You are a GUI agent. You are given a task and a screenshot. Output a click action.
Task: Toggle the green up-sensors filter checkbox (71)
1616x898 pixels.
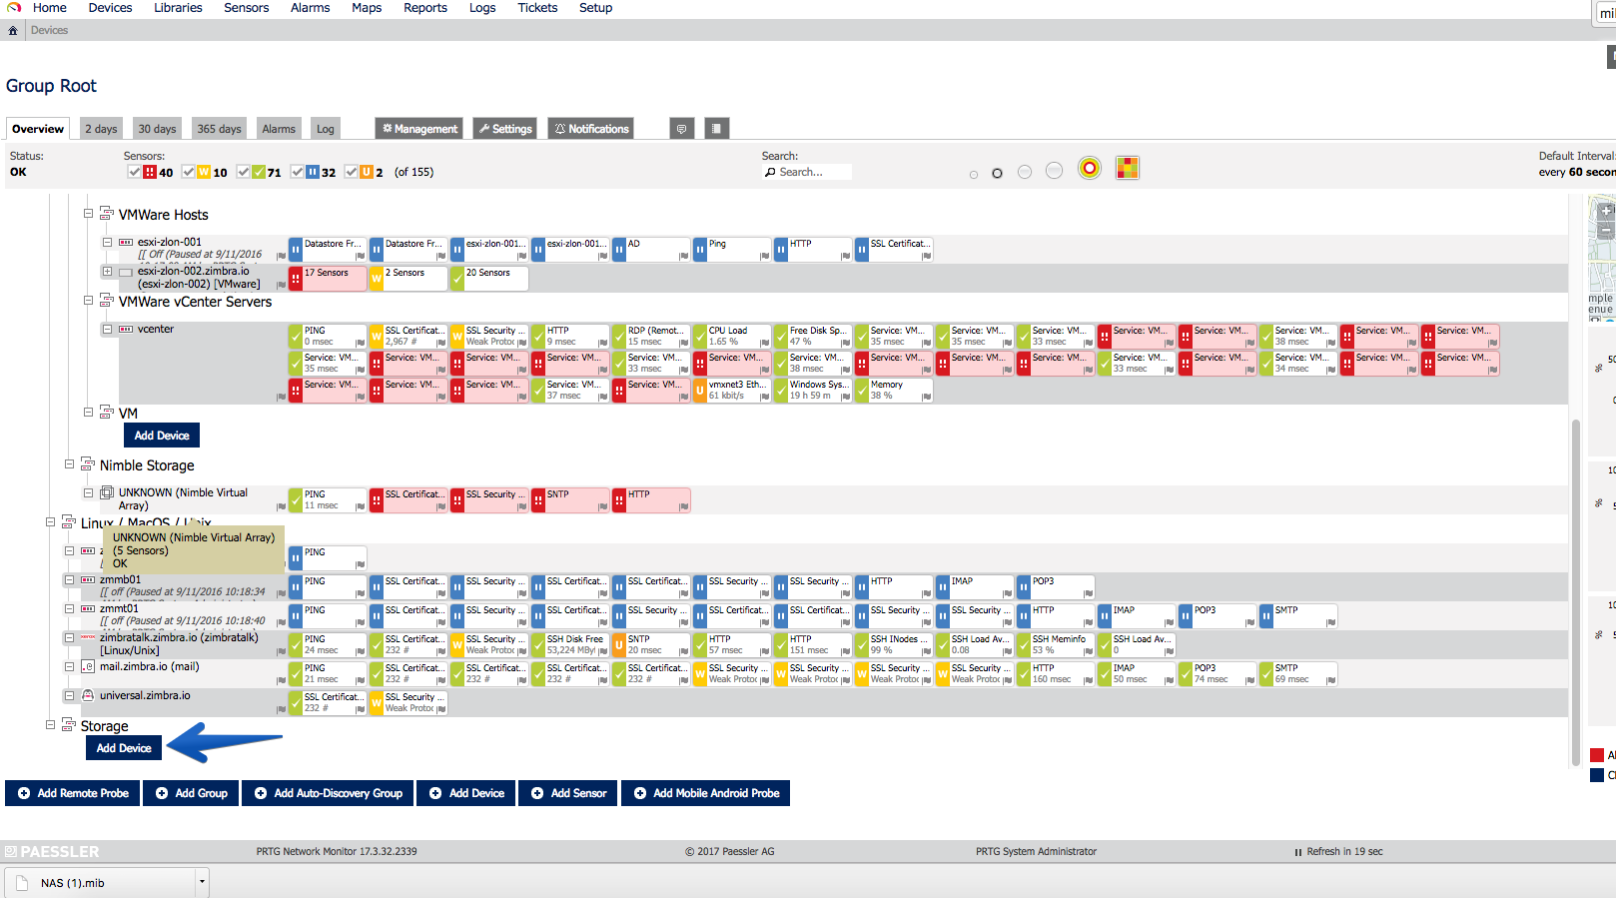pyautogui.click(x=243, y=172)
